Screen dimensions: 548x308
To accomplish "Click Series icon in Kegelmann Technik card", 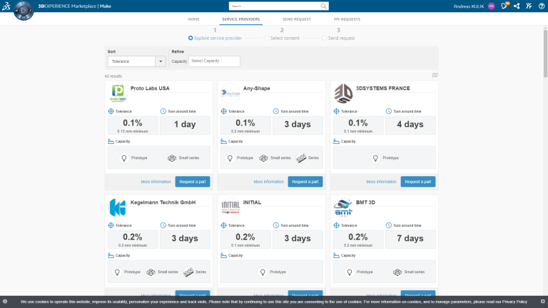I will click(188, 272).
